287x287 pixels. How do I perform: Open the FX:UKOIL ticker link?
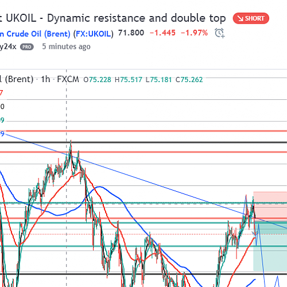pyautogui.click(x=94, y=34)
